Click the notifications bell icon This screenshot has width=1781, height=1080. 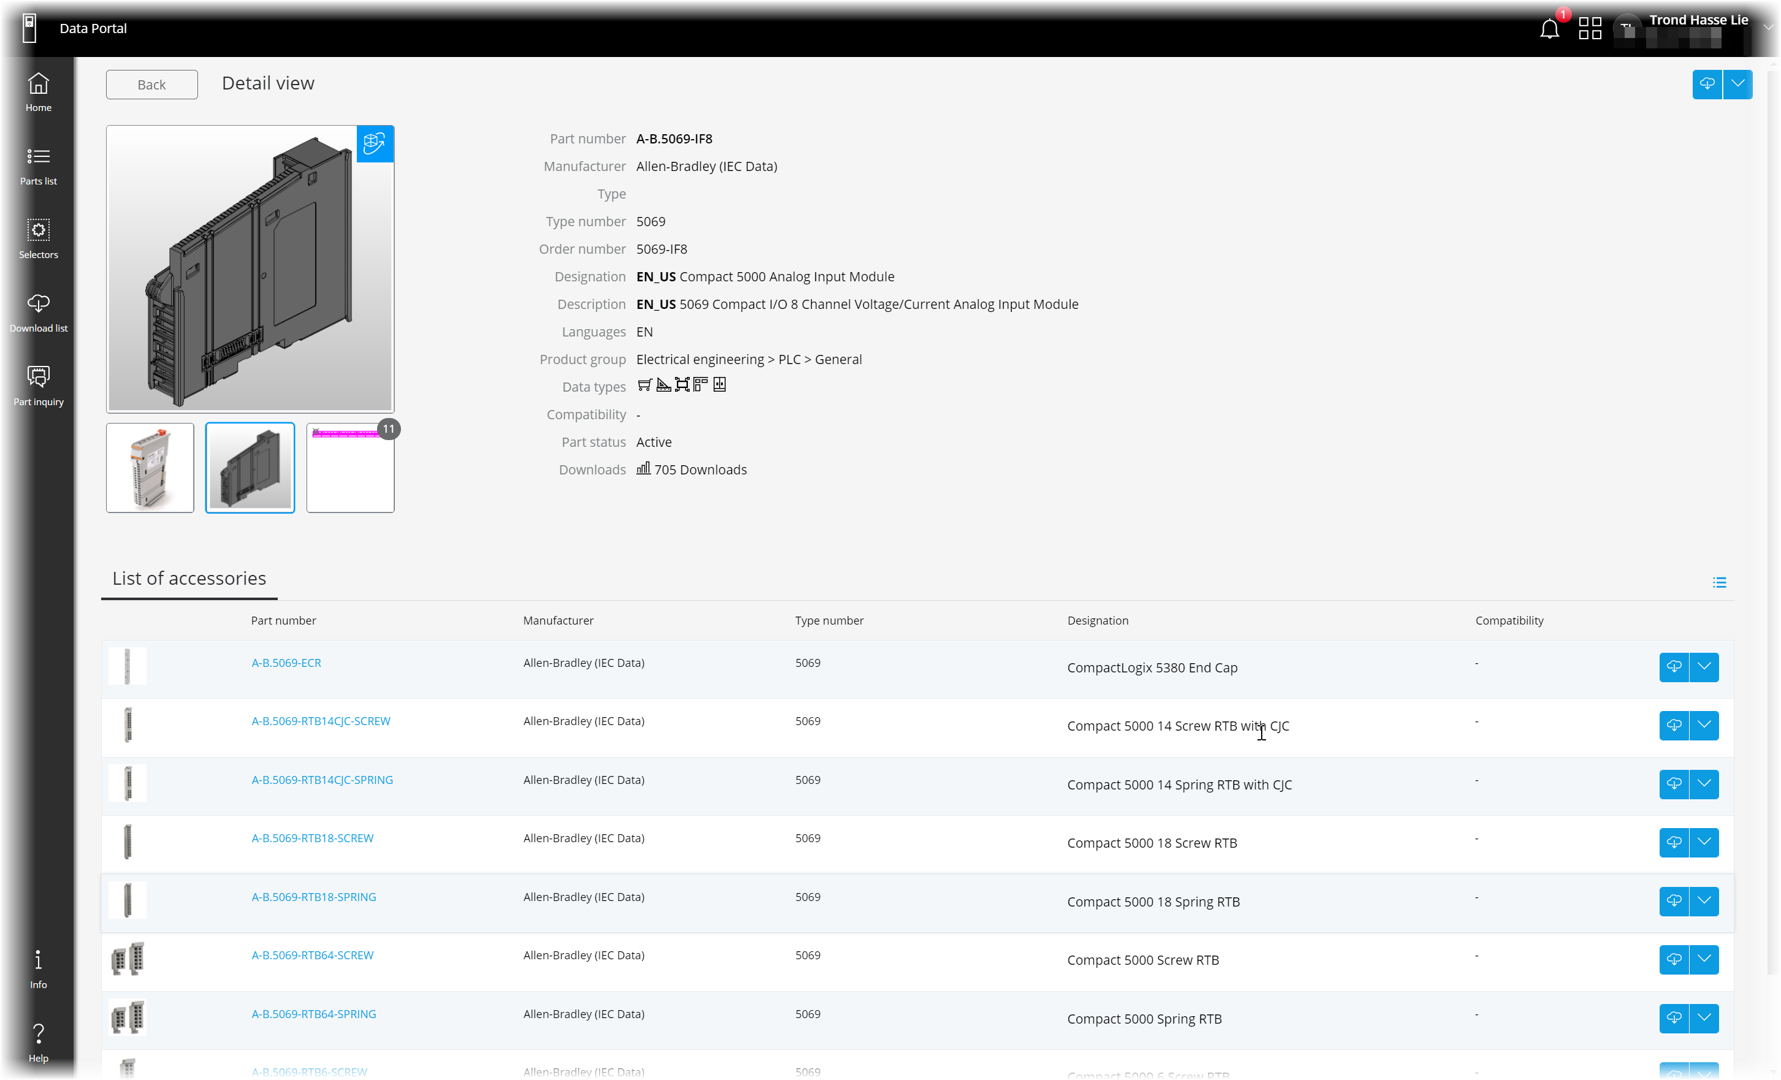[1549, 28]
